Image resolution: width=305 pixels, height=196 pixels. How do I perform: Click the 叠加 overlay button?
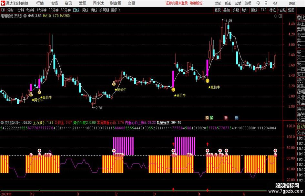[227, 10]
